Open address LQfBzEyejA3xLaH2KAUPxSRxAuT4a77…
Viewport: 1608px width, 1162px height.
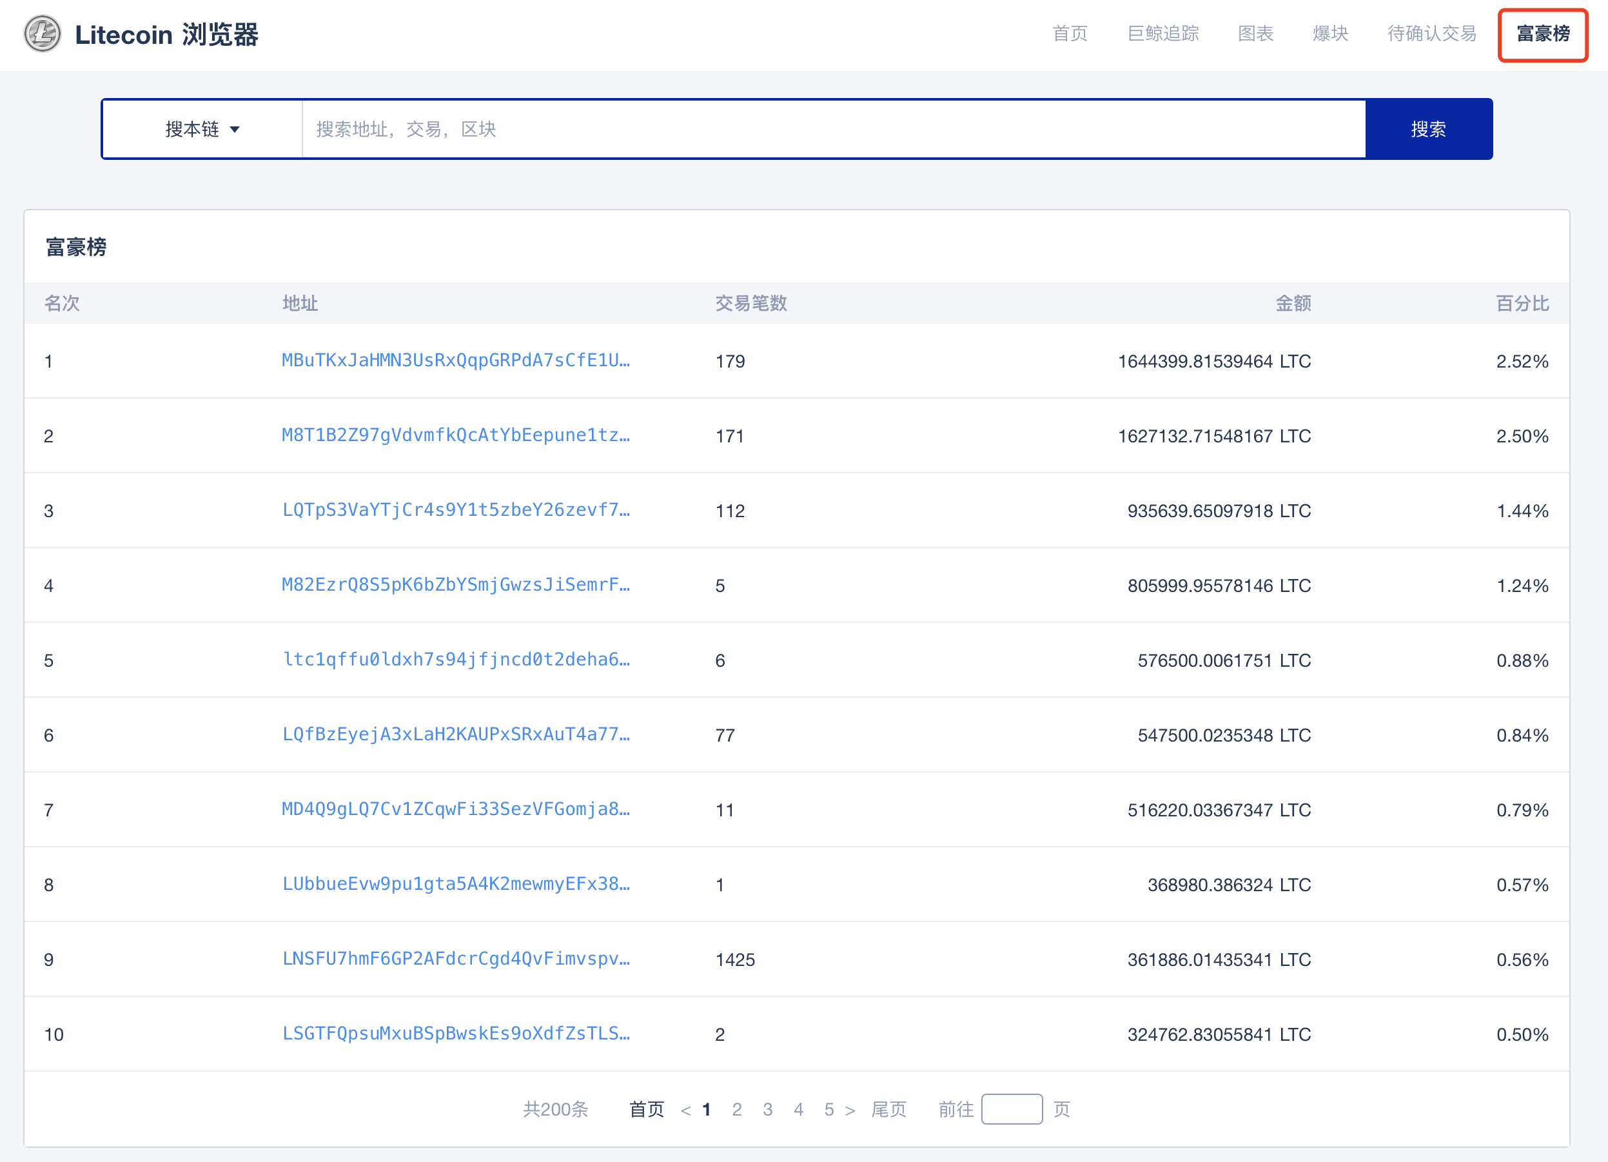click(456, 734)
